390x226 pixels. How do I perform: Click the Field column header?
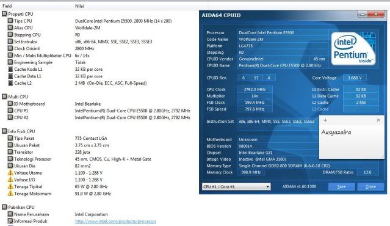click(7, 6)
